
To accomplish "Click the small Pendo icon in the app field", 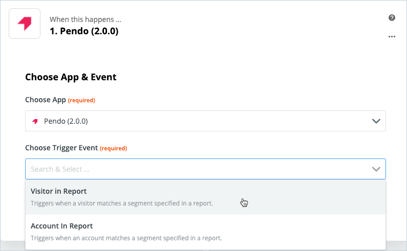I will click(x=35, y=121).
